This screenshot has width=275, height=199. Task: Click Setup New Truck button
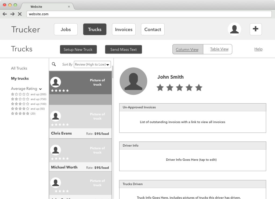pyautogui.click(x=78, y=49)
